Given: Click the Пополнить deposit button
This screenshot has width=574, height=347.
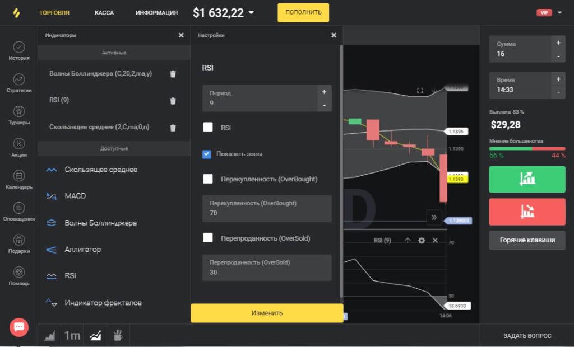Looking at the screenshot, I should point(303,12).
